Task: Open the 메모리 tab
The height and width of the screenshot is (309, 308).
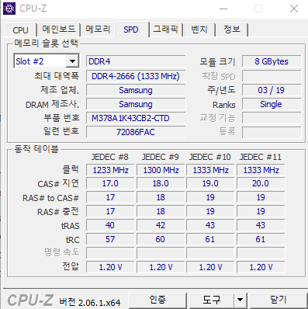Action: coord(98,30)
